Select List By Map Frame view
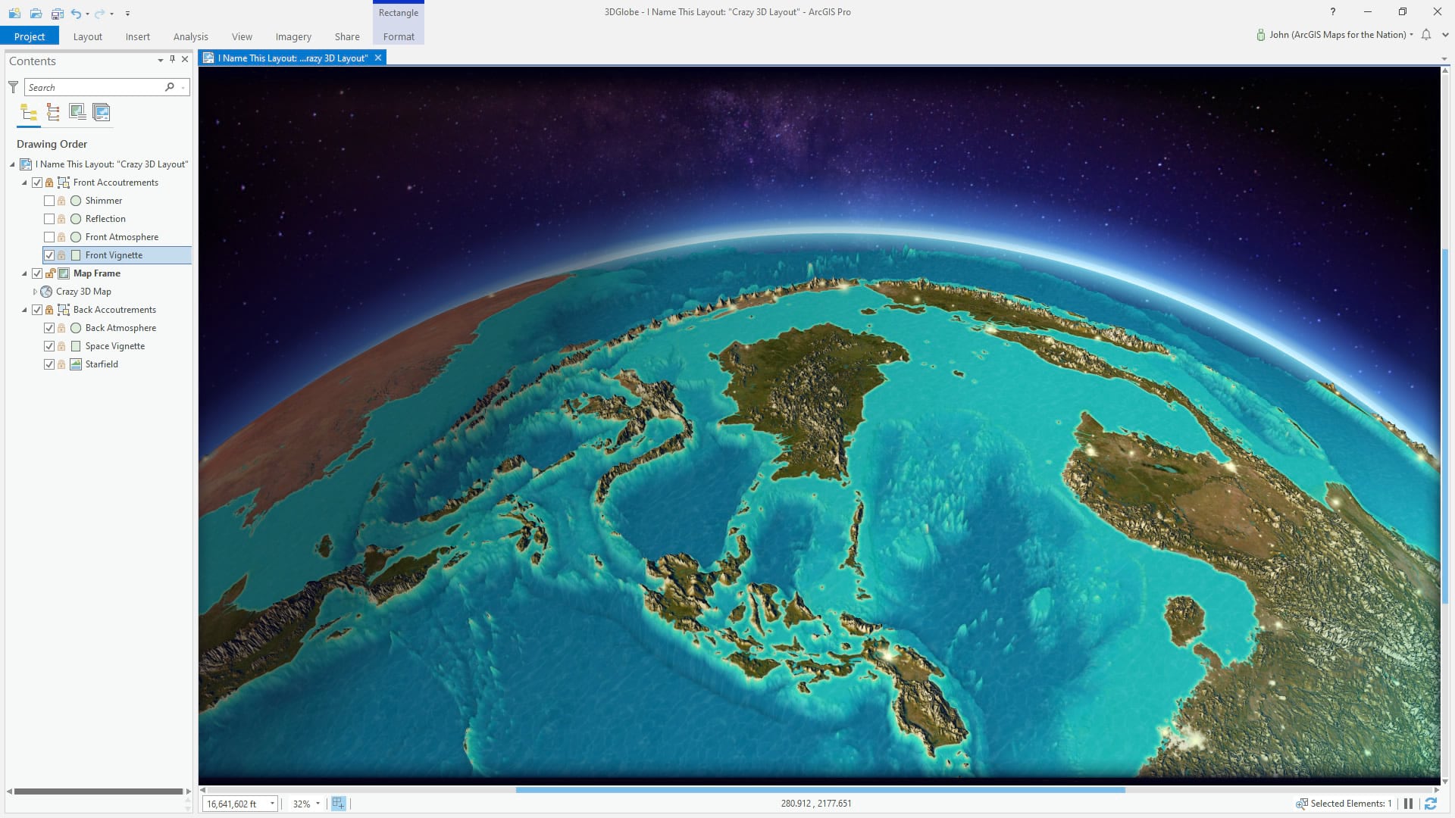Screen dimensions: 1455x818 click(x=77, y=113)
